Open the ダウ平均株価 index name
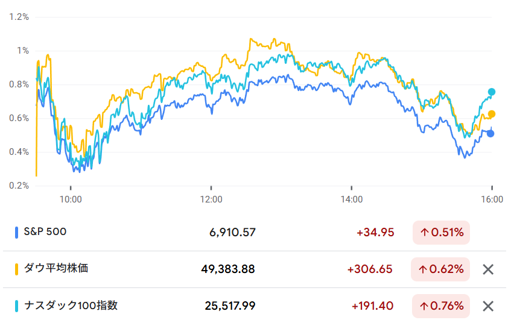The image size is (511, 323). 56,269
